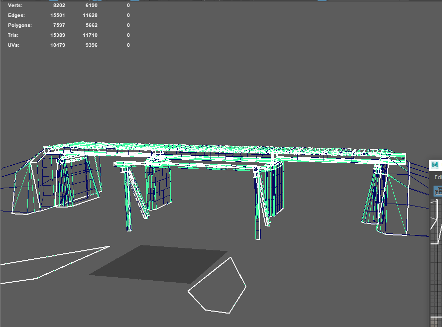Image resolution: width=442 pixels, height=327 pixels.
Task: Click the Tris value 15389
Action: pos(58,35)
